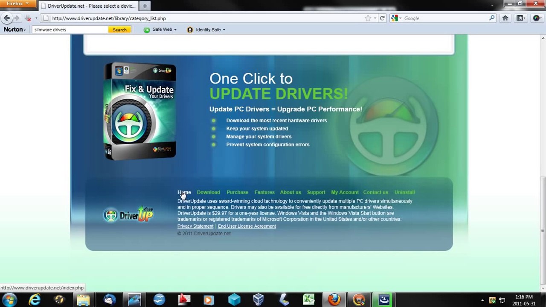Click the 'UPDATE DRIVERS!' green headline
This screenshot has height=307, width=546.
tap(279, 94)
